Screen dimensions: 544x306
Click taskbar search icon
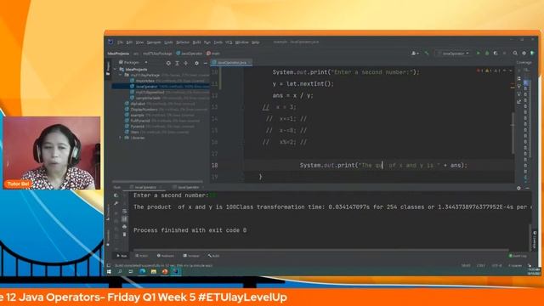(x=120, y=272)
